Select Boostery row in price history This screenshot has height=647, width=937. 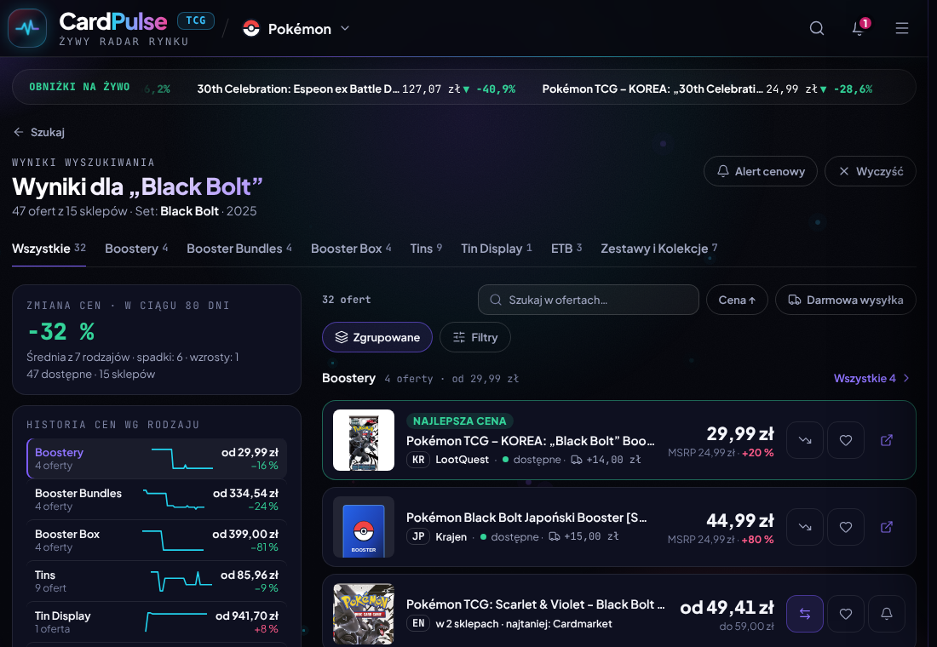[x=157, y=459]
